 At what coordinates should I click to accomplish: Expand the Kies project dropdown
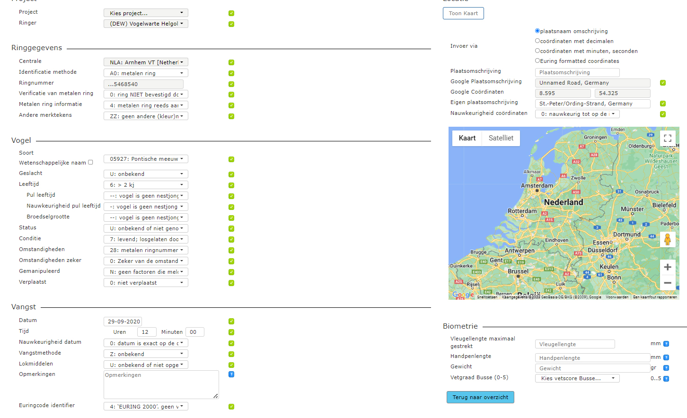[146, 13]
